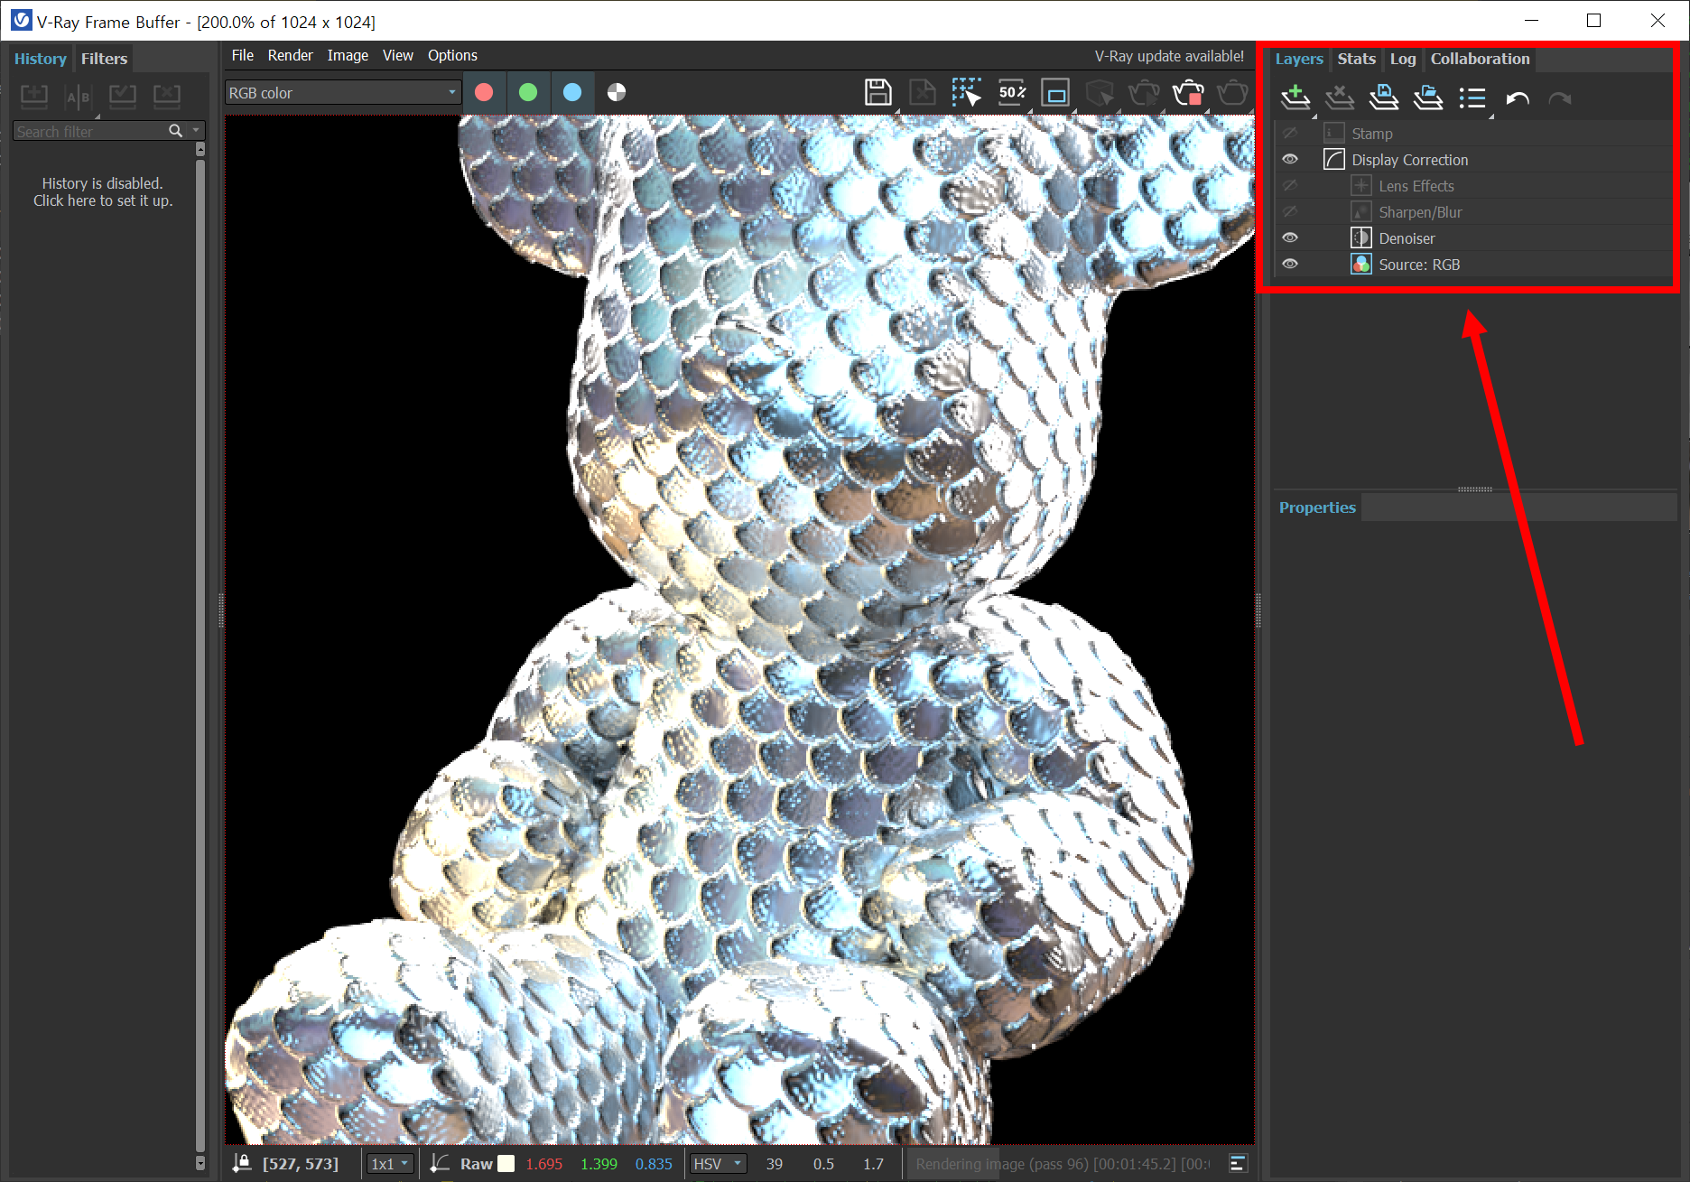The width and height of the screenshot is (1690, 1182).
Task: Abort rendering with the stop teapot icon
Action: pos(1188,93)
